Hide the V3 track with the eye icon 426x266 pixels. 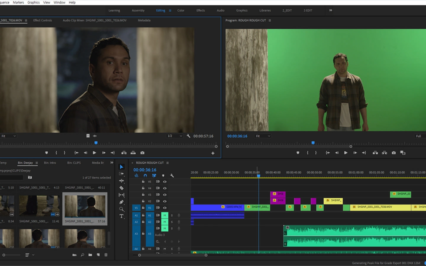tap(165, 195)
